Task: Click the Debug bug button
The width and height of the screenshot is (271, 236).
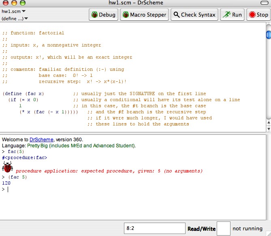Action: tap(104, 15)
